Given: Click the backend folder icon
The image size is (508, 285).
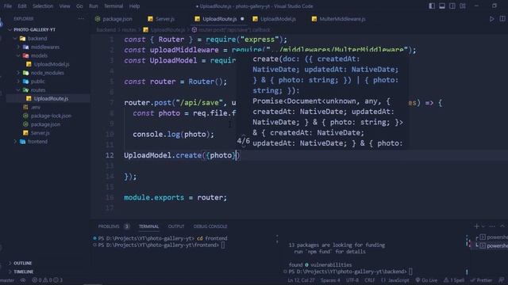Looking at the screenshot, I should pyautogui.click(x=22, y=39).
